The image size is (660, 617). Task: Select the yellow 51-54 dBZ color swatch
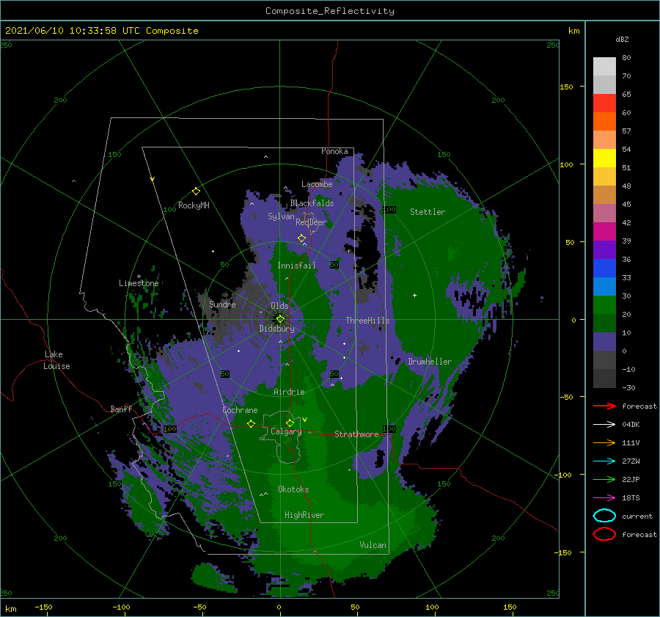(604, 158)
